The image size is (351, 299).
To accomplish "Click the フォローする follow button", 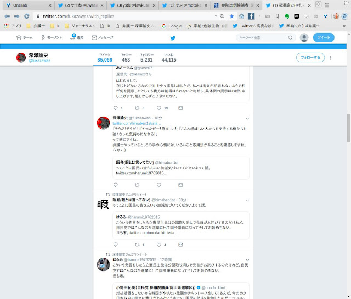I will (310, 57).
